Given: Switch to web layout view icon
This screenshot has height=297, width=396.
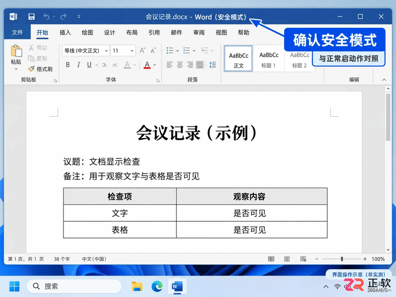Looking at the screenshot, I should pyautogui.click(x=303, y=259).
